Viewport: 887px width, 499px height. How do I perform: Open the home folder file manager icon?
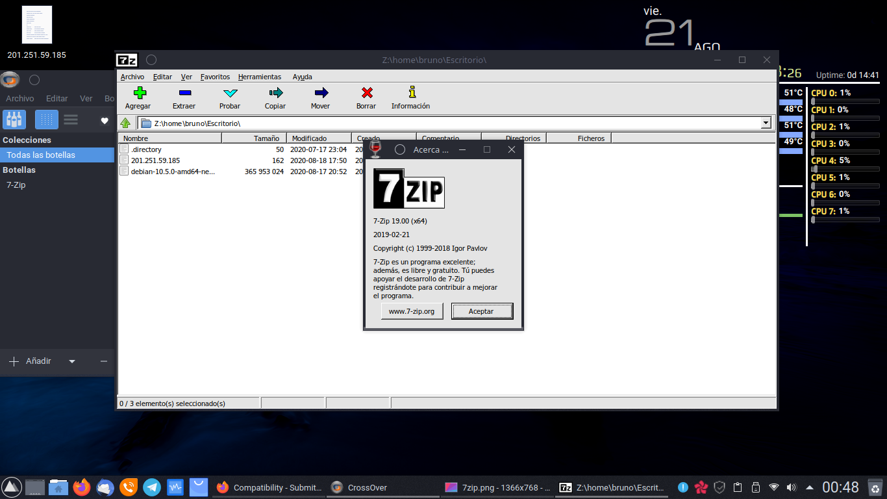click(58, 487)
